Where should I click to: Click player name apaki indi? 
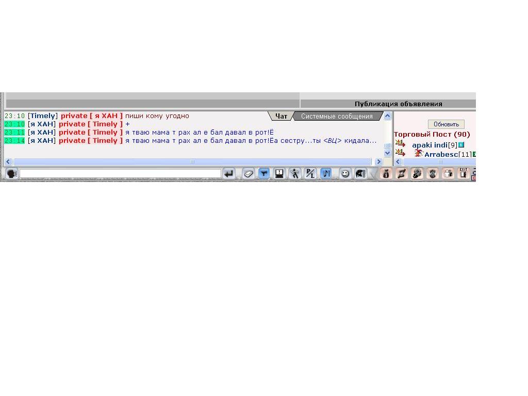tap(430, 145)
